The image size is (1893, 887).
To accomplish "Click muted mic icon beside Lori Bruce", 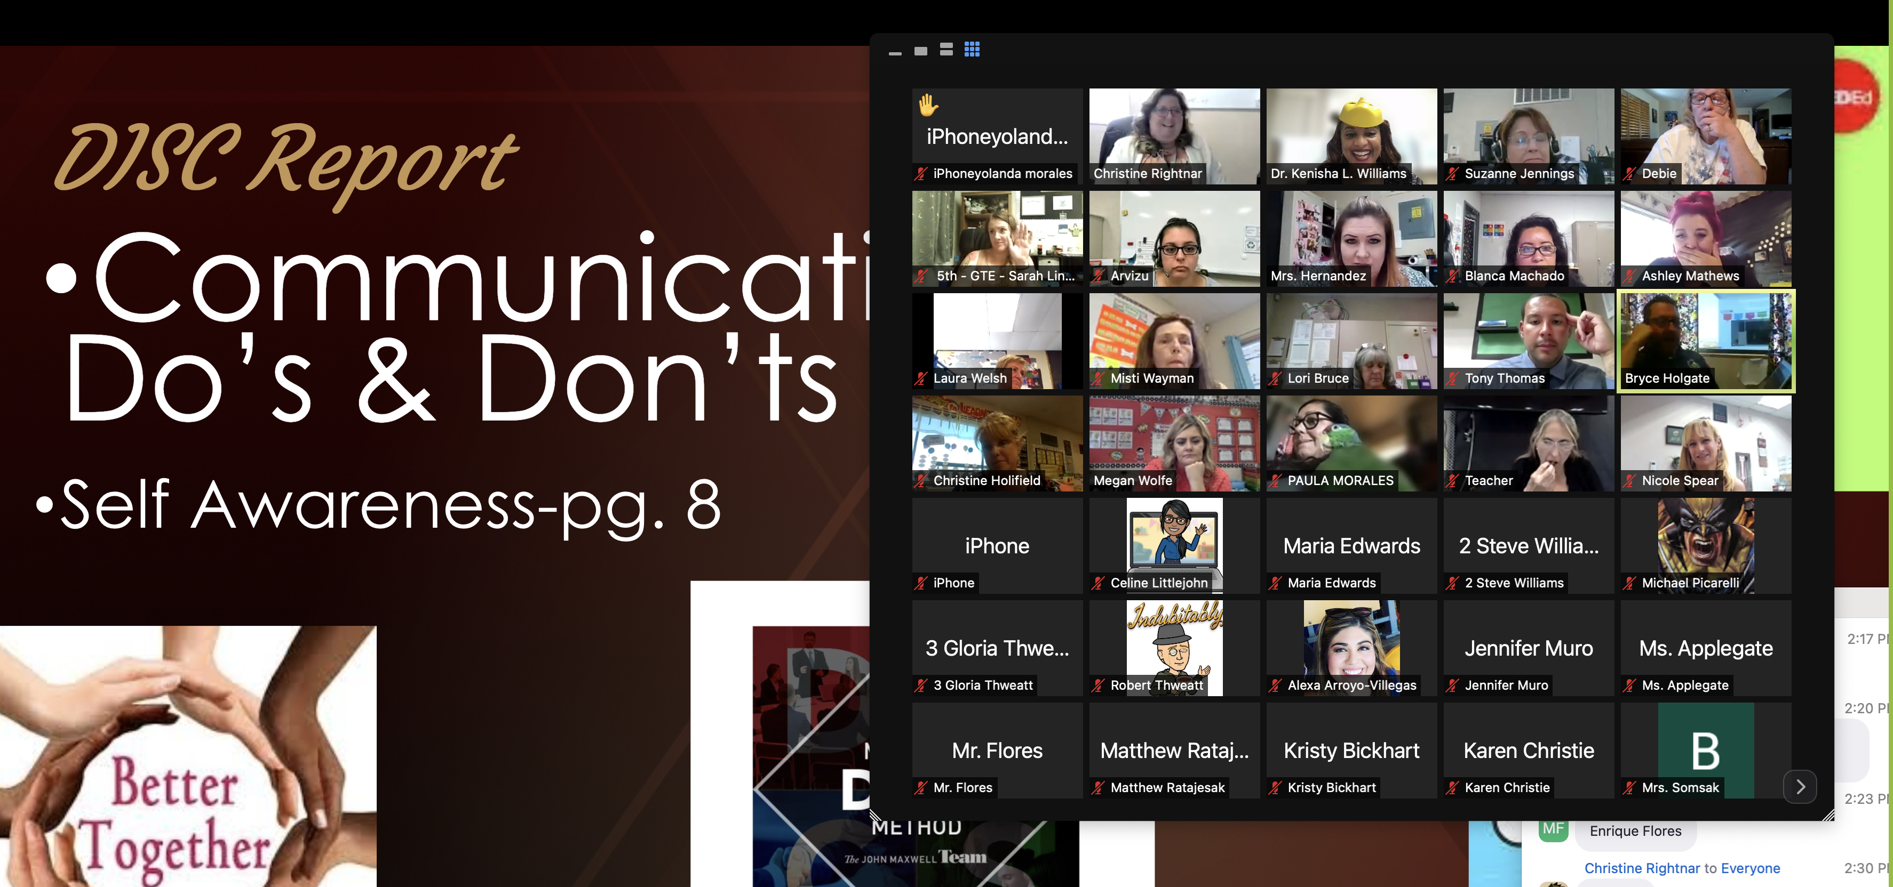I will 1275,378.
